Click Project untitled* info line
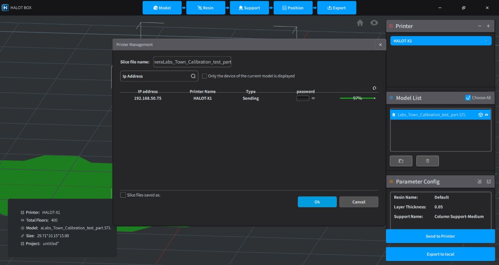The width and height of the screenshot is (499, 265). [x=40, y=243]
